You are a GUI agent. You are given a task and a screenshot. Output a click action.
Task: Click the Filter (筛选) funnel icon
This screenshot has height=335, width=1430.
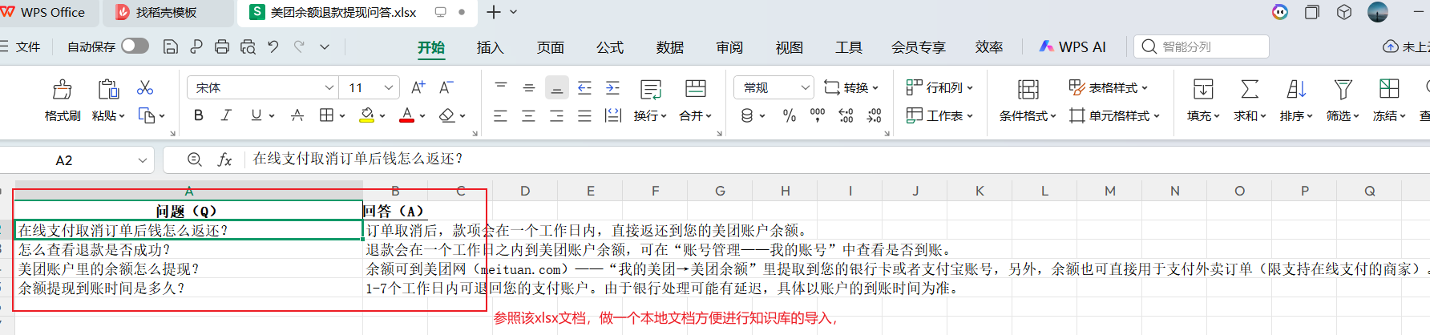click(x=1343, y=89)
